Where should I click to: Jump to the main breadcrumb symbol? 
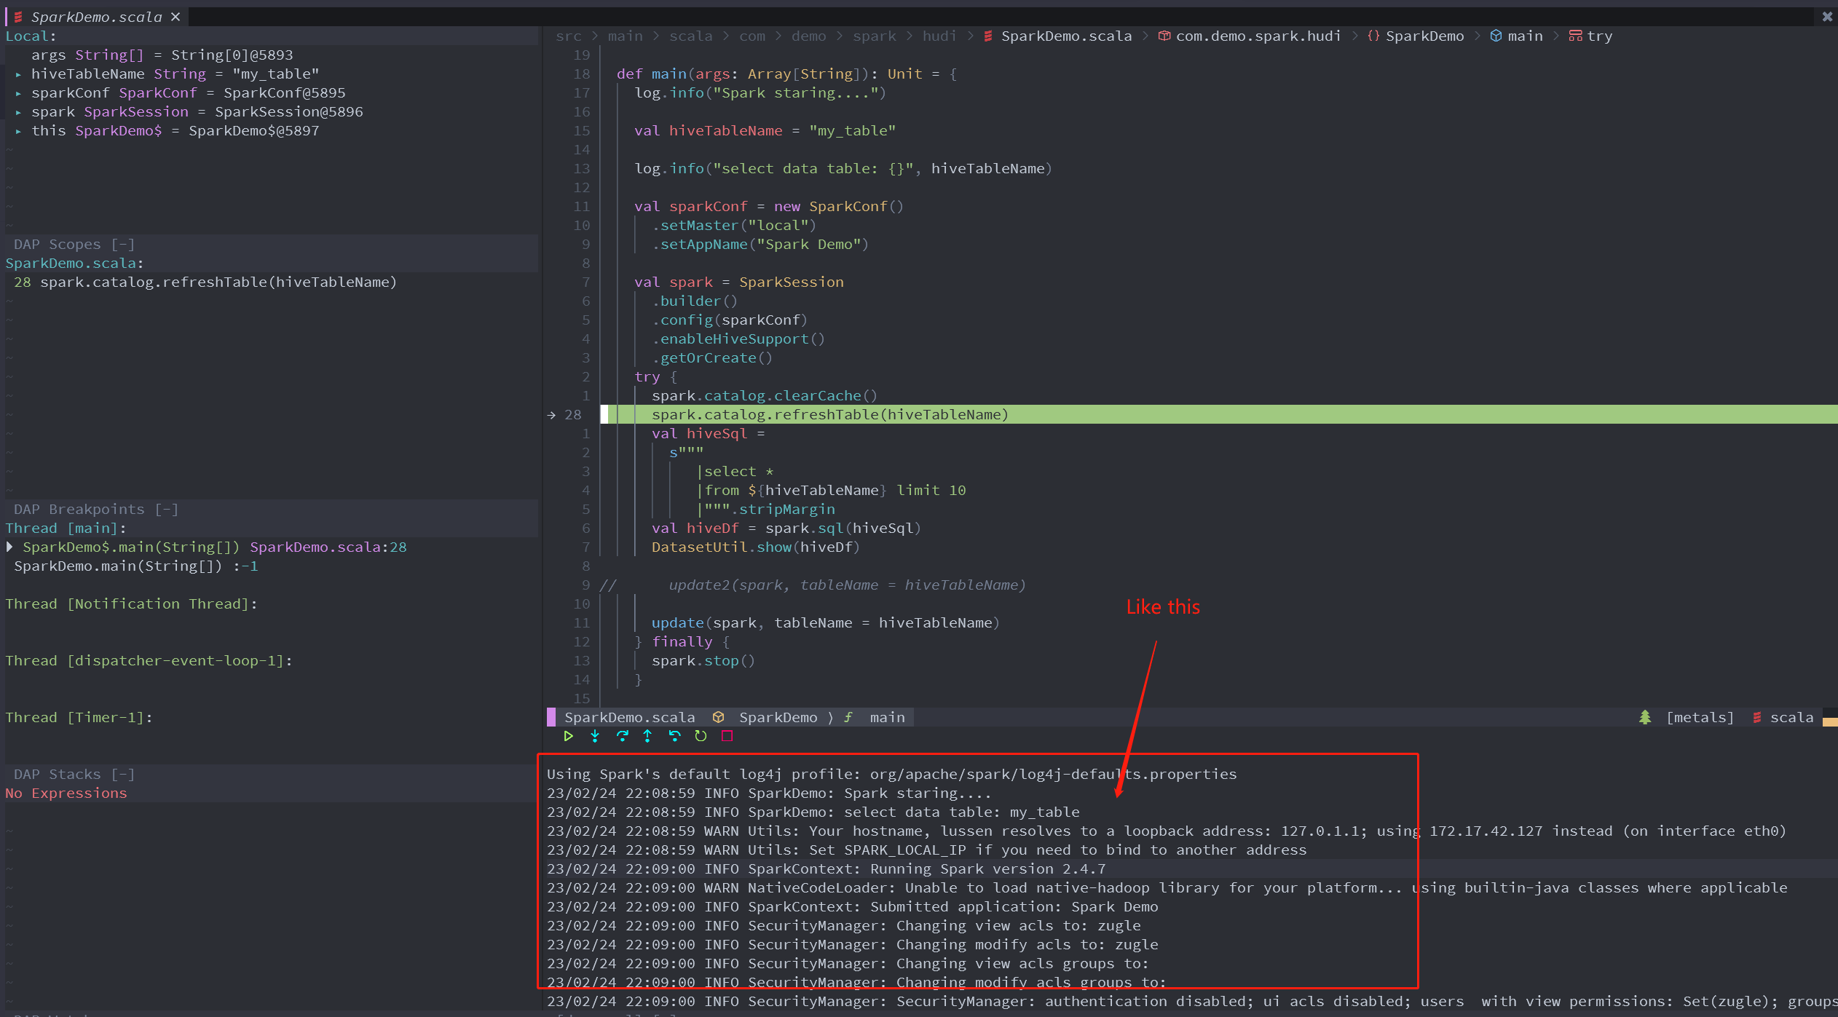pyautogui.click(x=1525, y=36)
